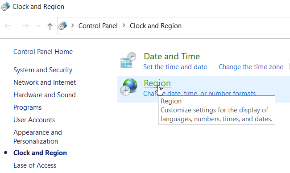290x173 pixels.
Task: Open the Date and Time heading link
Action: (x=172, y=56)
